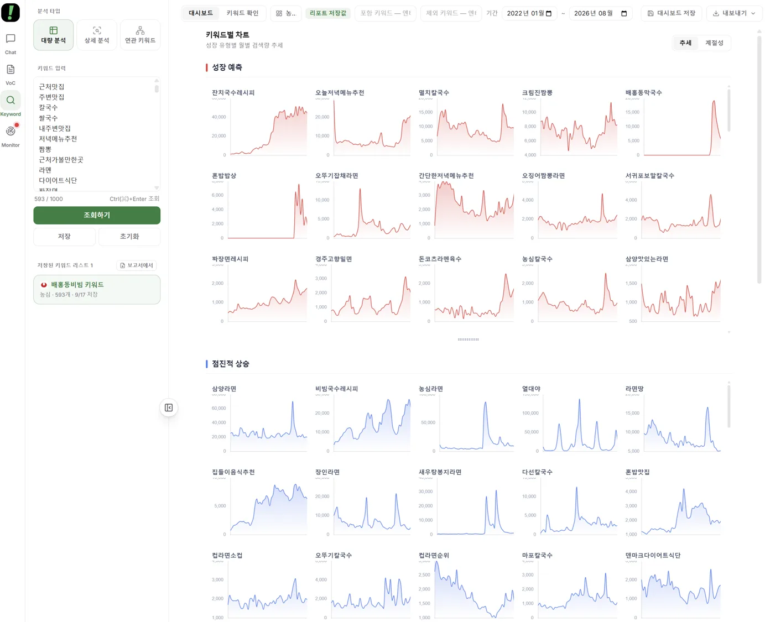Open the 집들이음식추천 trend chart
765x622 pixels.
click(259, 503)
